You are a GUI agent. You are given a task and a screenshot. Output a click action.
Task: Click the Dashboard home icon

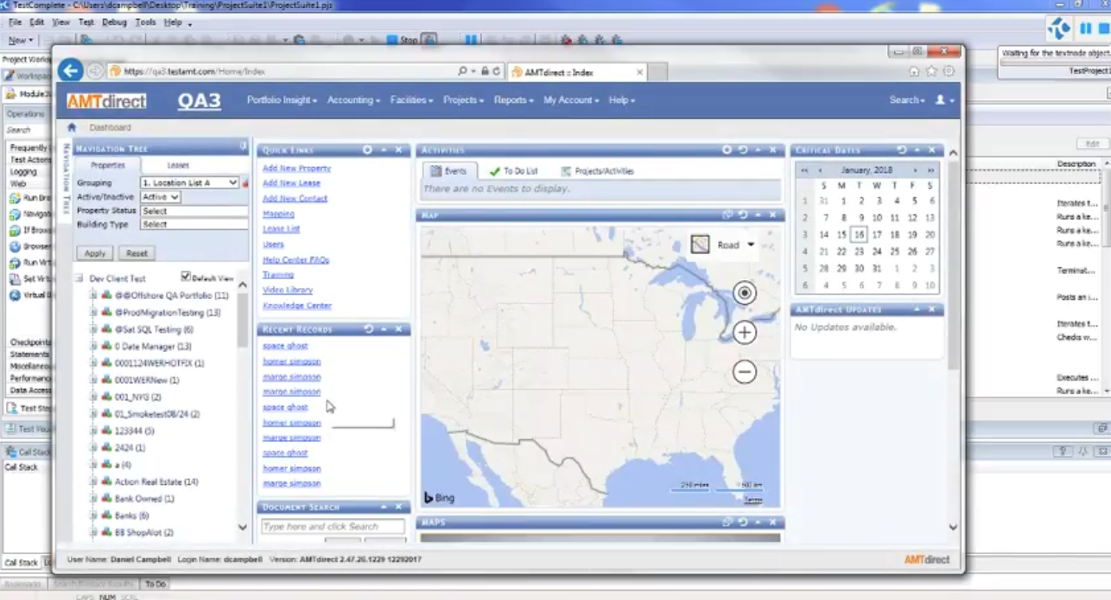coord(72,127)
